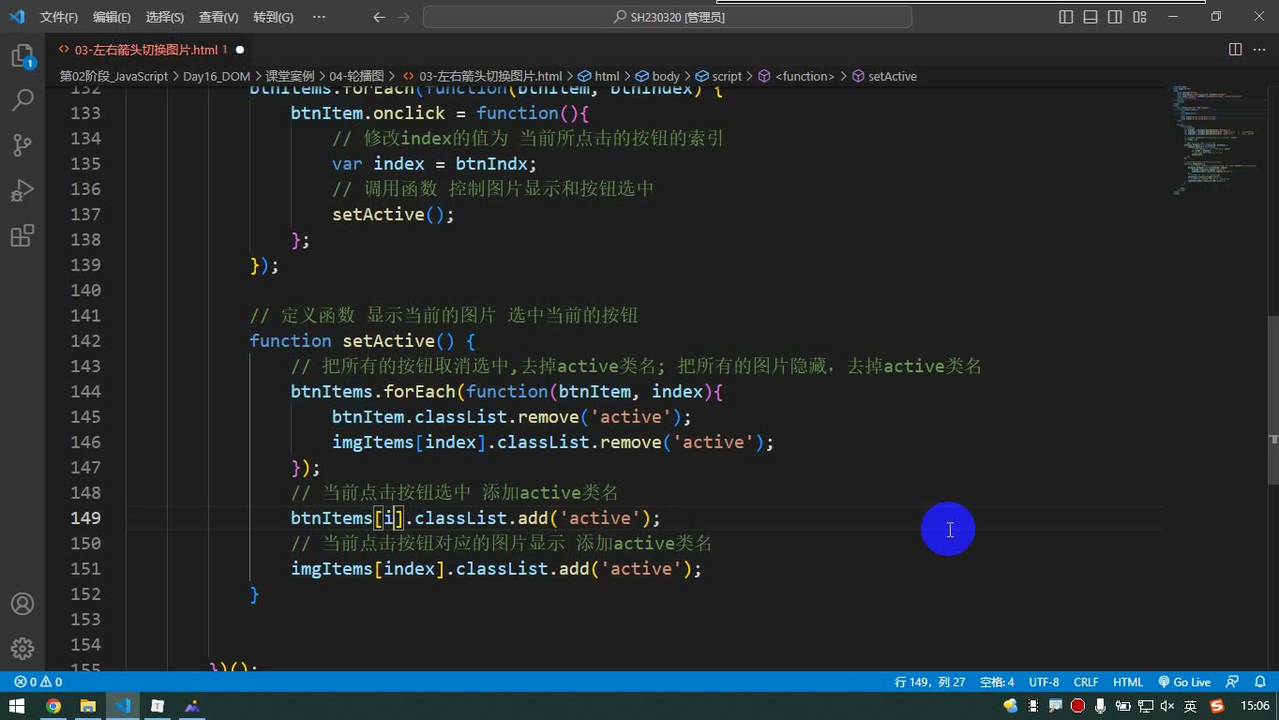Toggle the bottom panel layout icon
1279x720 pixels.
tap(1091, 17)
